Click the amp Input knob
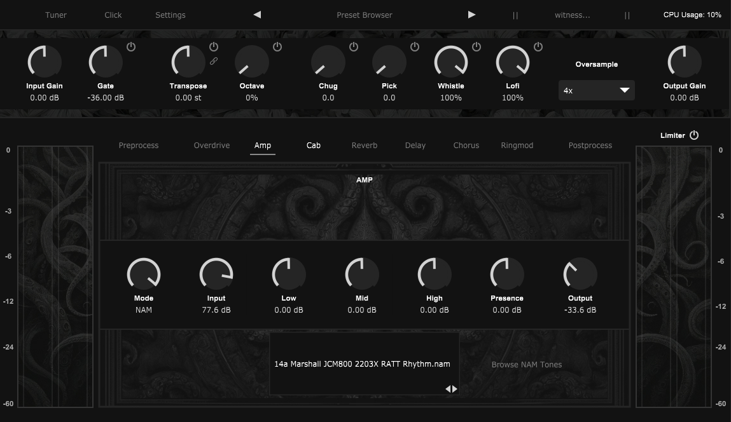Image resolution: width=731 pixels, height=422 pixels. [216, 275]
